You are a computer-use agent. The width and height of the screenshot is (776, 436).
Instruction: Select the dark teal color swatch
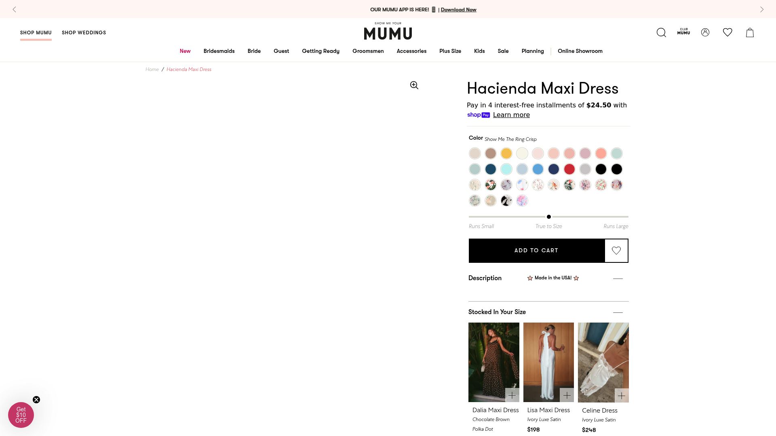pyautogui.click(x=491, y=169)
